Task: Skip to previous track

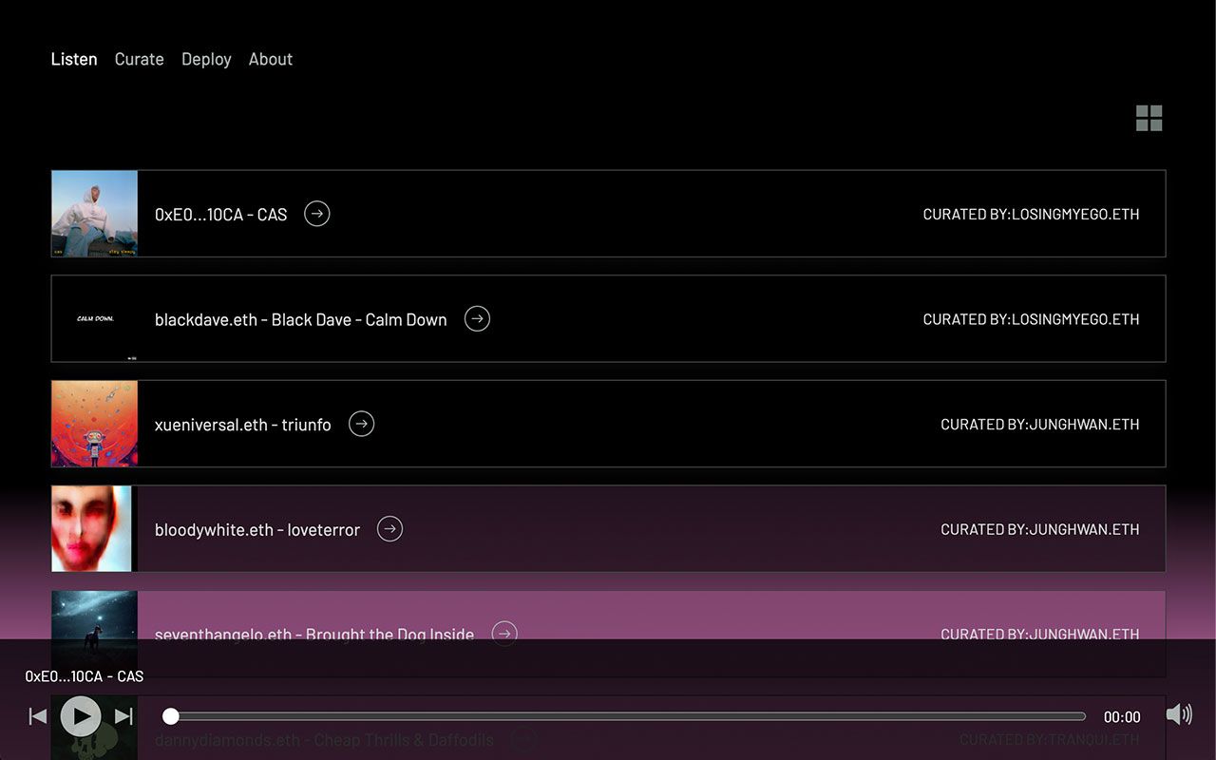Action: (x=38, y=716)
